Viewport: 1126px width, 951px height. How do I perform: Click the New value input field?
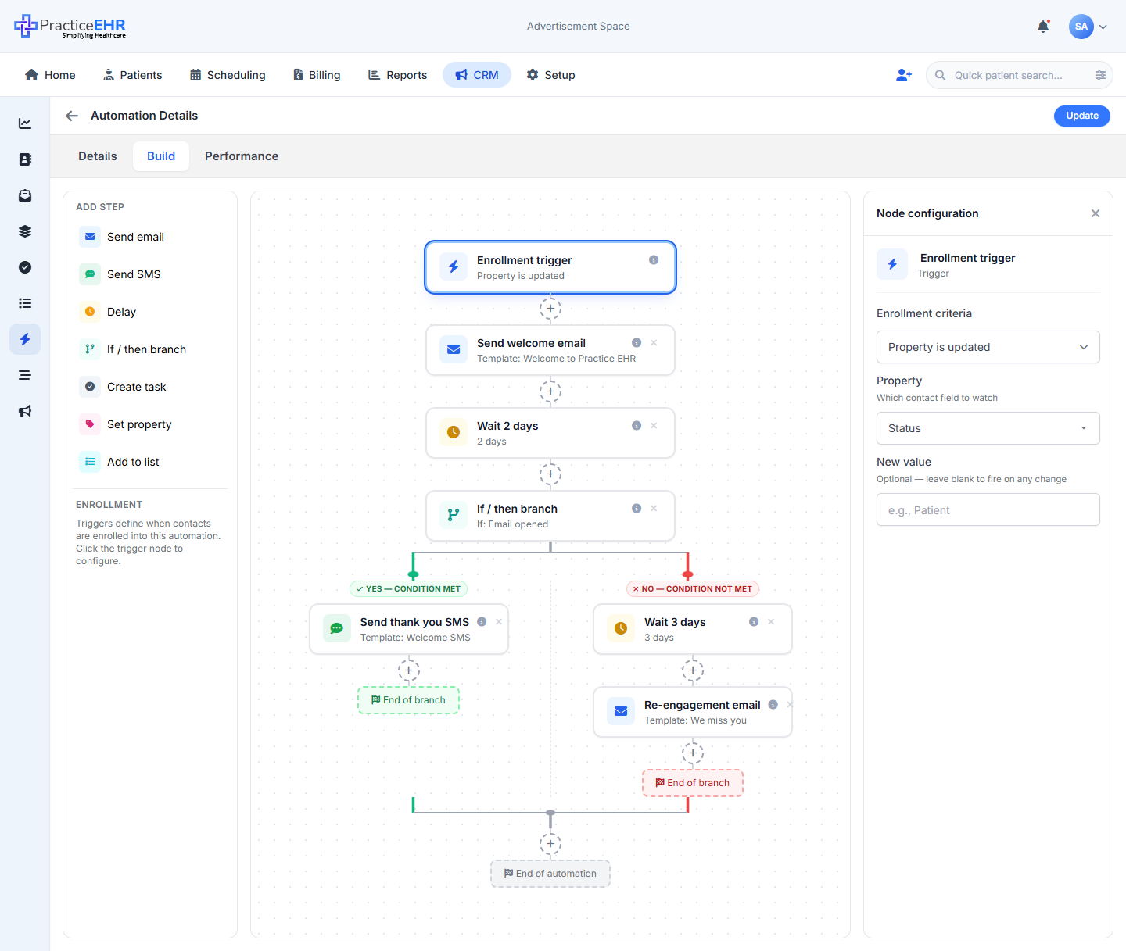(x=988, y=509)
